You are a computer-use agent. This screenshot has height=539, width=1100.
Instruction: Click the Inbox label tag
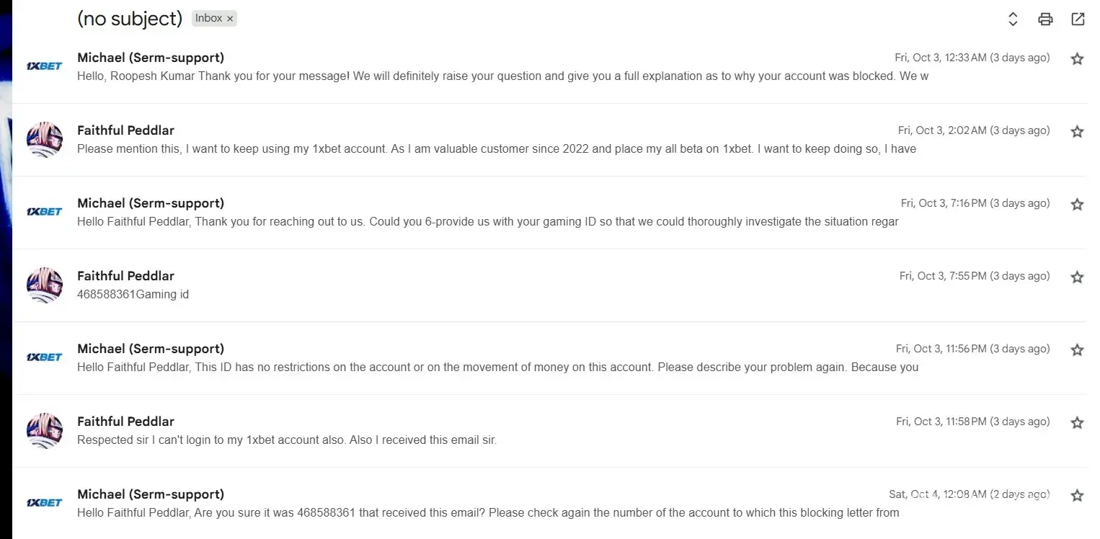click(x=208, y=19)
